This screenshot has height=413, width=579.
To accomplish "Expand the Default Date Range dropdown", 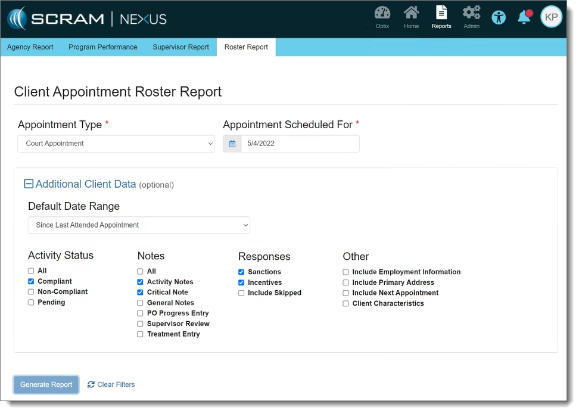I will [x=139, y=225].
